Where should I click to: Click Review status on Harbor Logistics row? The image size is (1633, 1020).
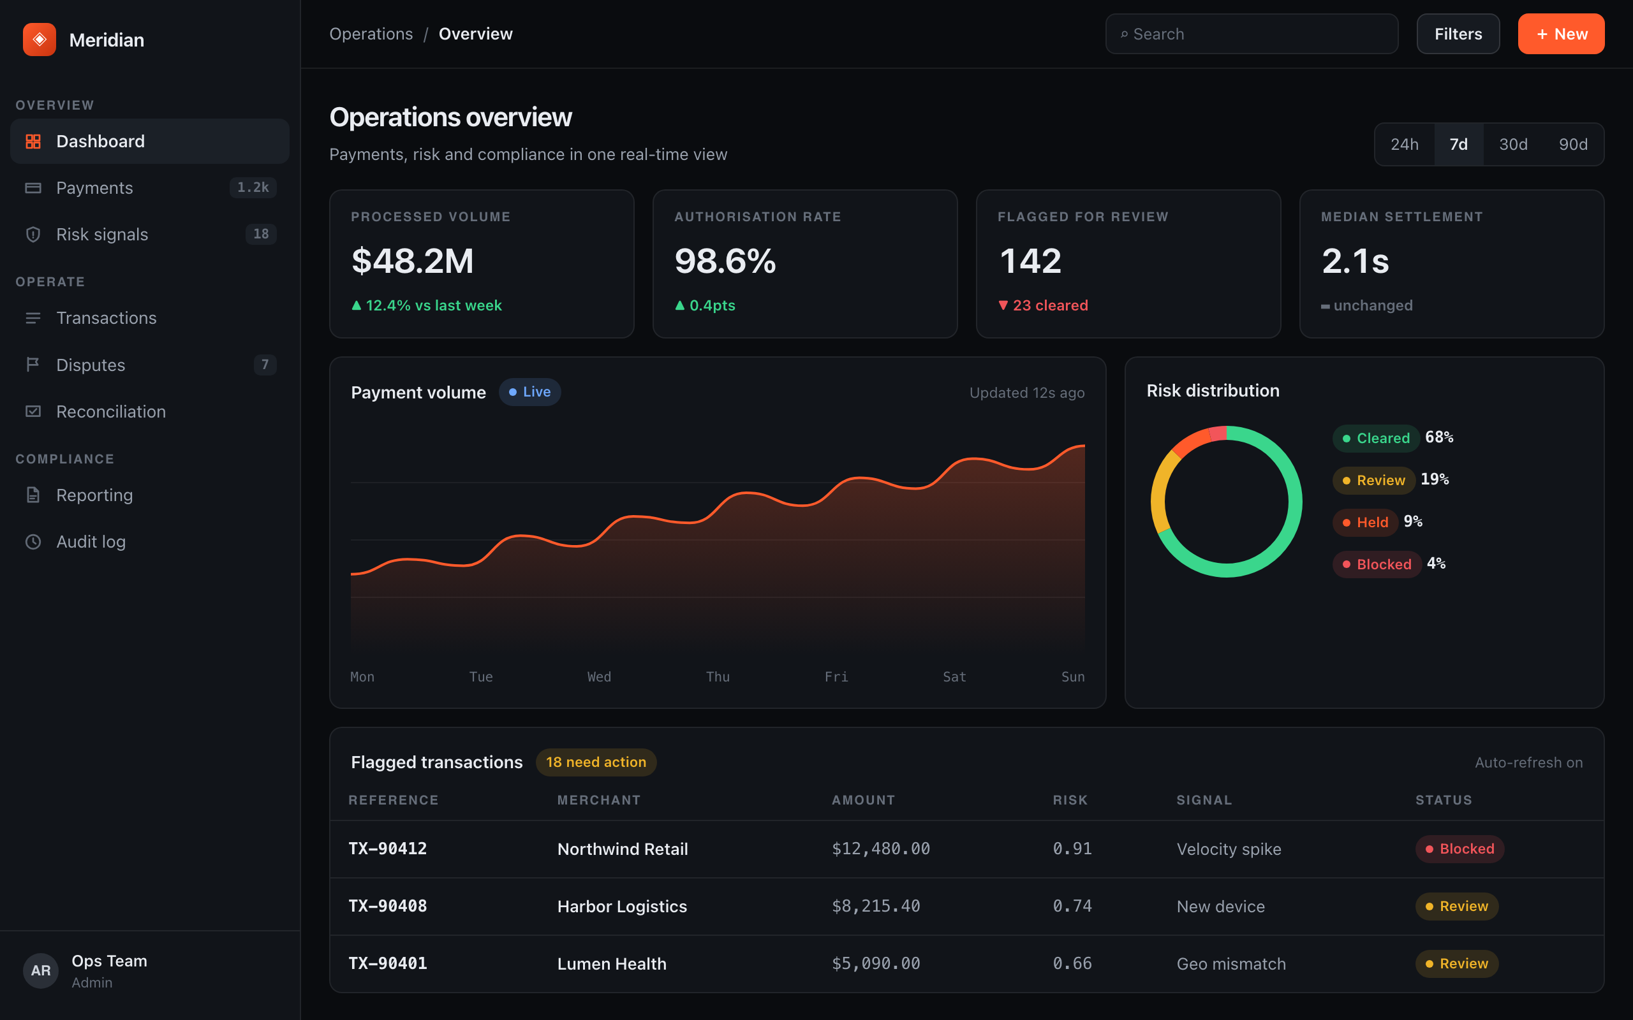[x=1456, y=906]
